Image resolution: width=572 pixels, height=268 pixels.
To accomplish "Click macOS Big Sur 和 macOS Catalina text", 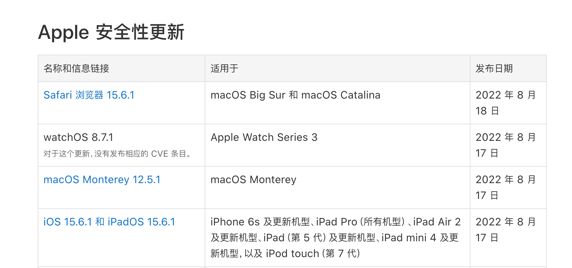I will tap(295, 95).
